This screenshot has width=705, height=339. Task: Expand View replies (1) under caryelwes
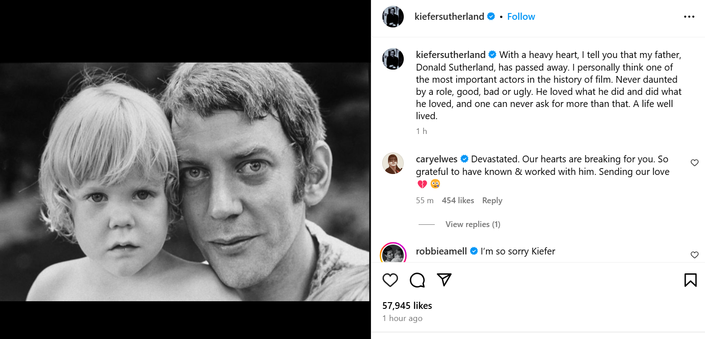point(473,224)
